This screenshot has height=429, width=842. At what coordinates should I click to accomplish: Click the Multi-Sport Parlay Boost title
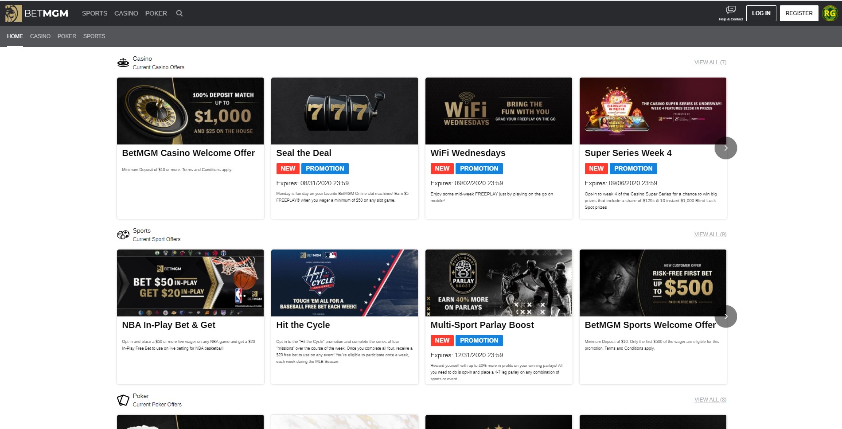(x=482, y=325)
